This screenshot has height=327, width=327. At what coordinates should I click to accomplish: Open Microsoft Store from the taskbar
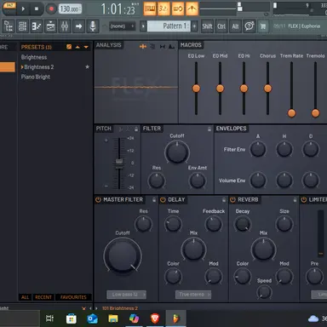click(x=71, y=318)
